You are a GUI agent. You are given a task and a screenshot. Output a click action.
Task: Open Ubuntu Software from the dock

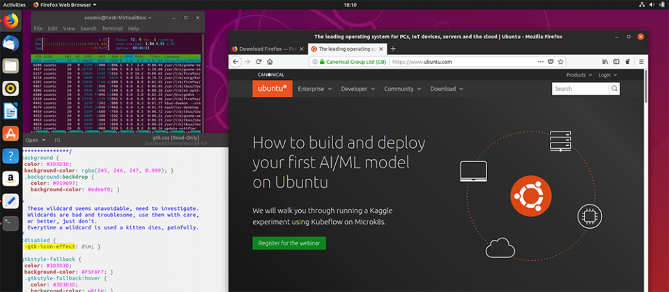10,133
